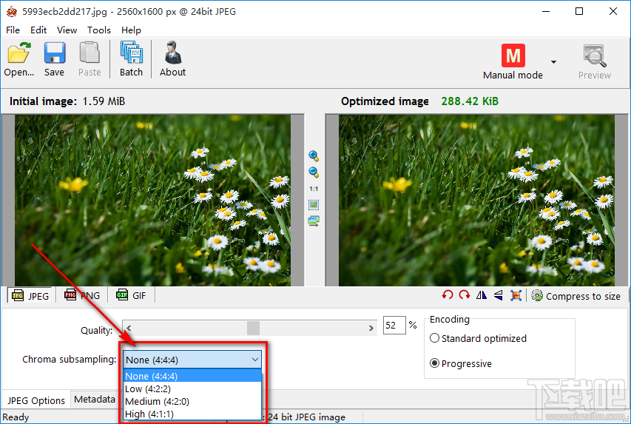Open the Tools menu

(99, 30)
